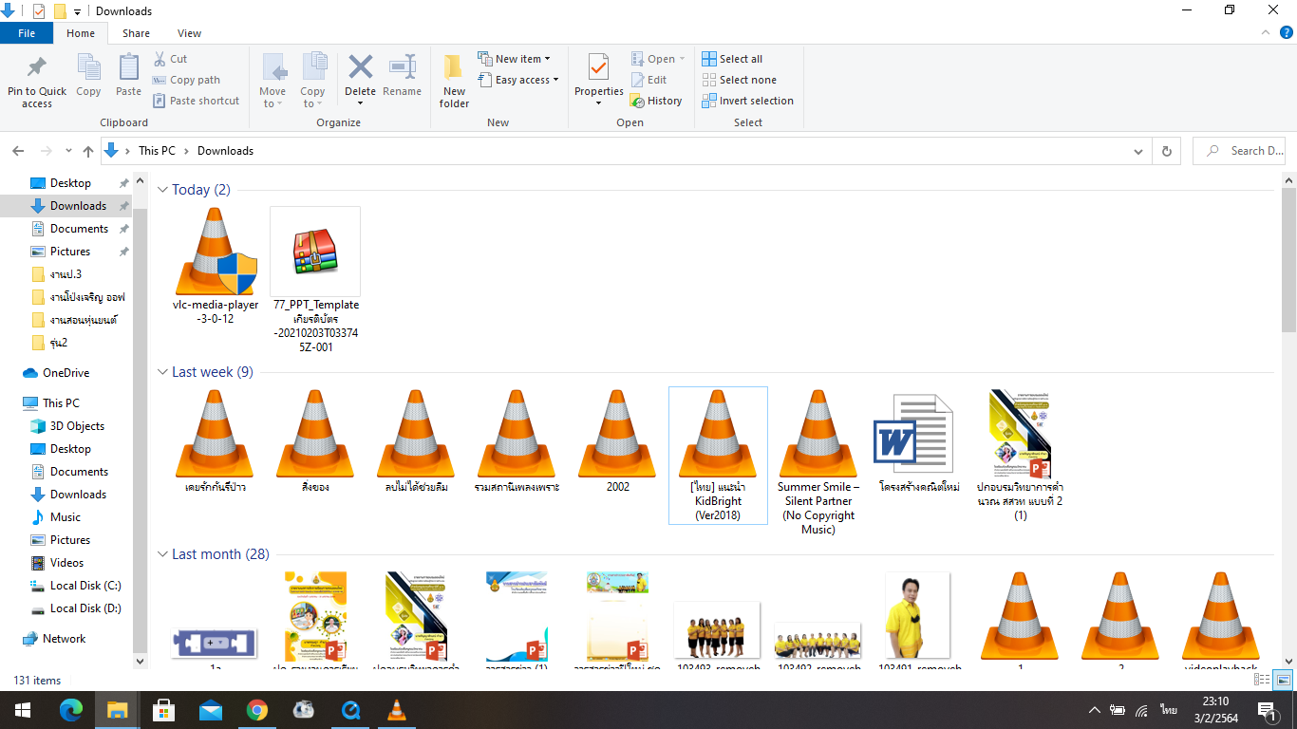Switch to details view button

(x=1263, y=680)
